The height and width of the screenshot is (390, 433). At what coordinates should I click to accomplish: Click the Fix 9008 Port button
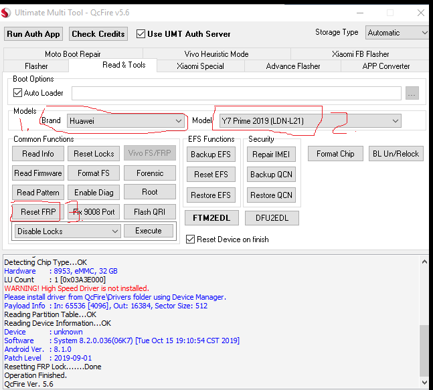[94, 211]
